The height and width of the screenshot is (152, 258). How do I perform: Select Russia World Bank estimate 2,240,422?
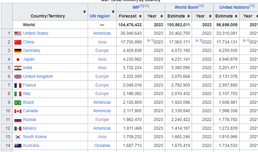pos(181,119)
